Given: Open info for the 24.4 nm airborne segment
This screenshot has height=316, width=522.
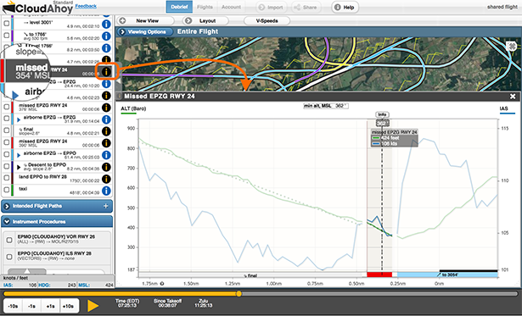Looking at the screenshot, I should pos(106,84).
